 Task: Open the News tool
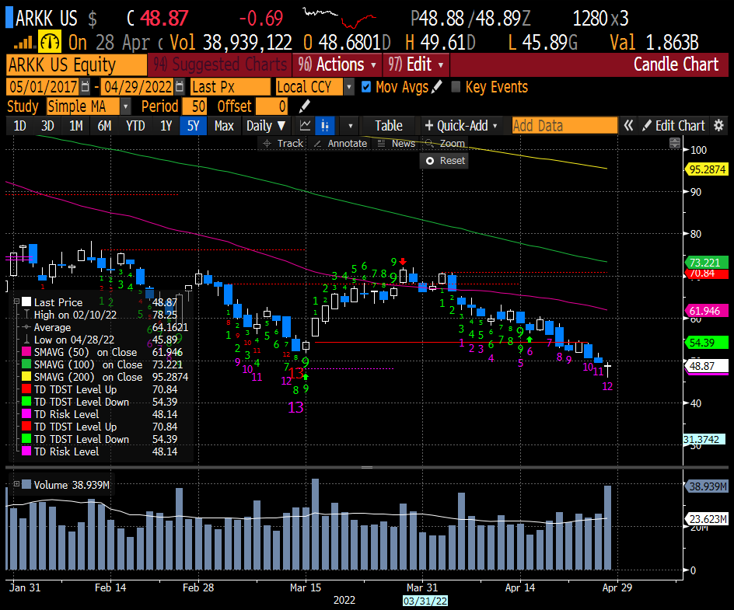tap(397, 144)
